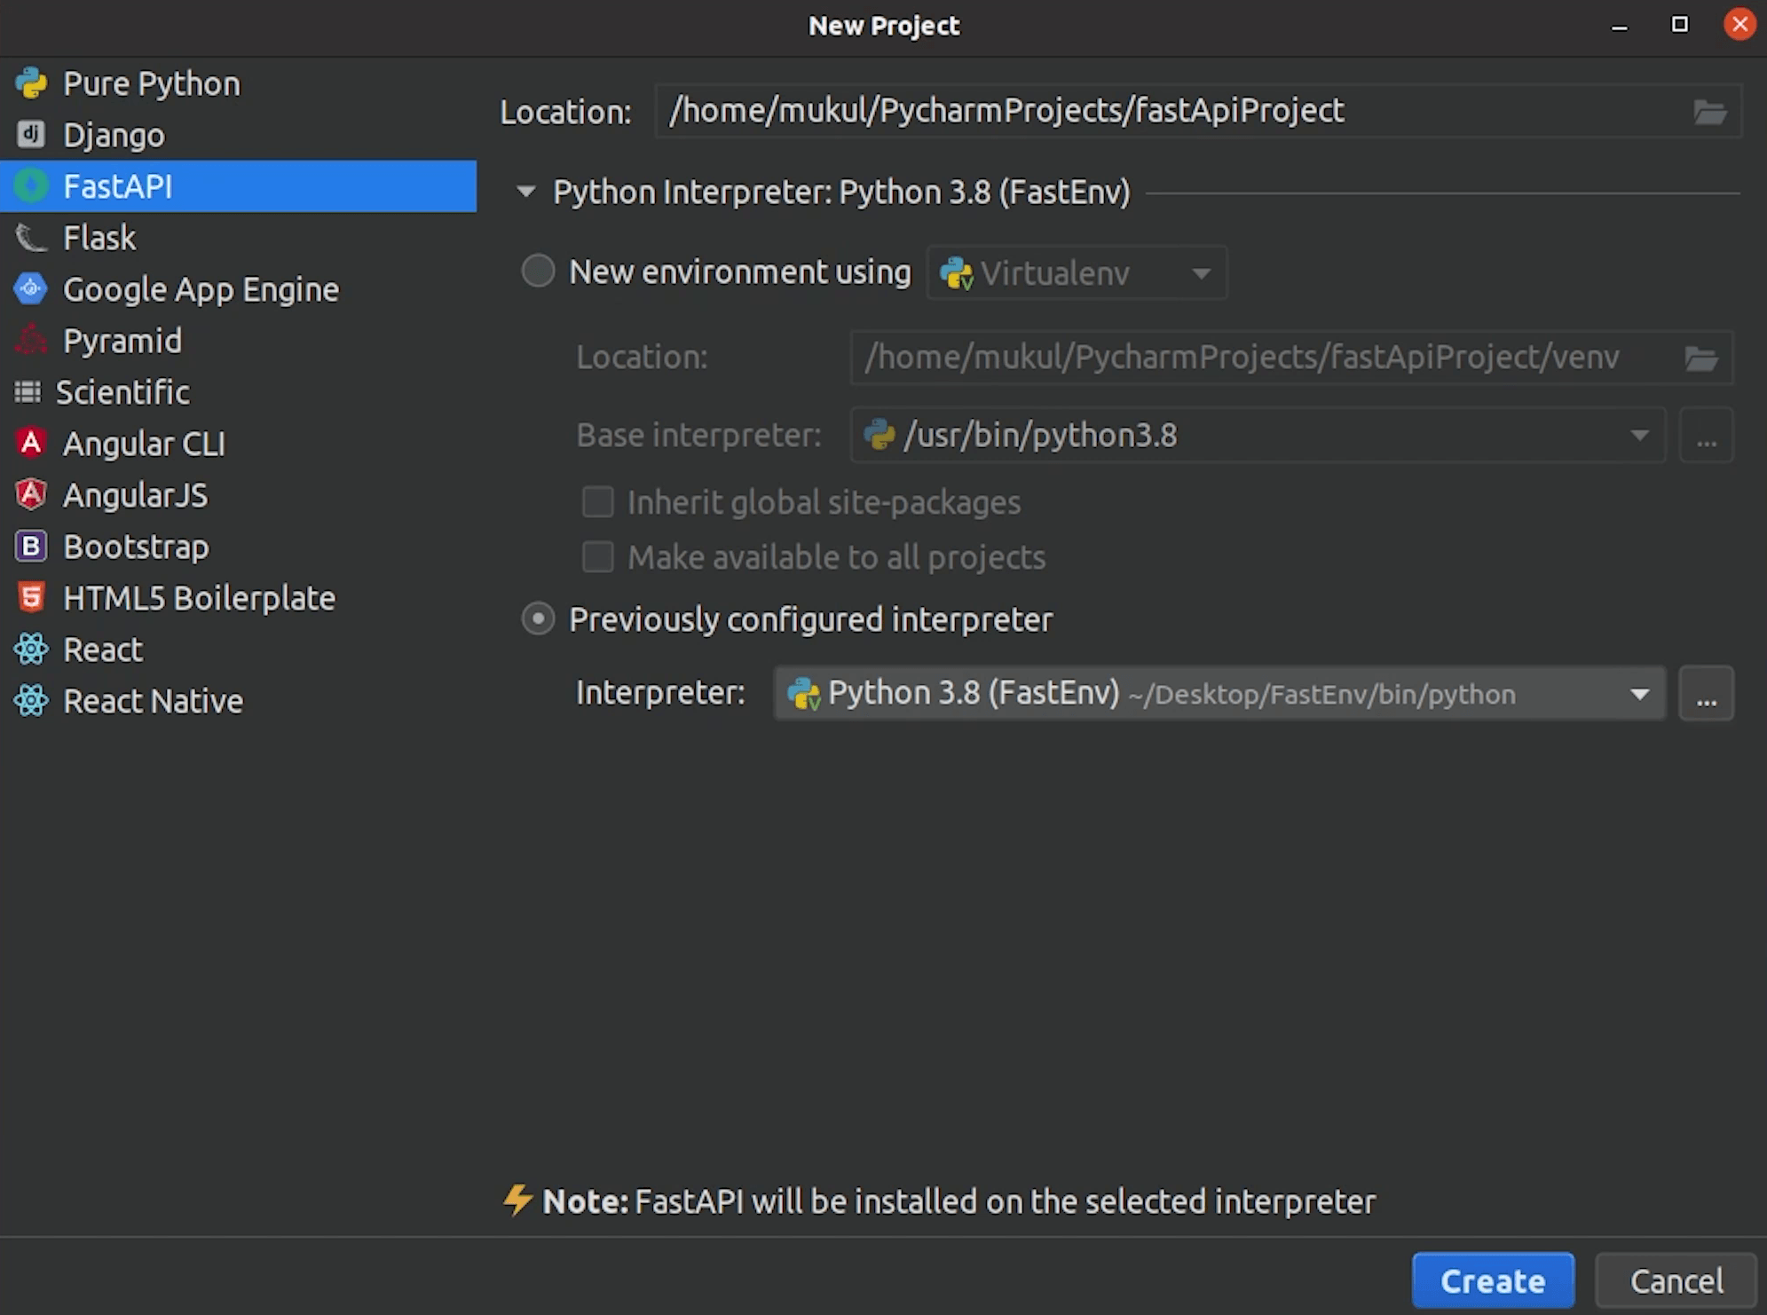This screenshot has width=1767, height=1315.
Task: Select FastAPI from the project list
Action: click(118, 186)
